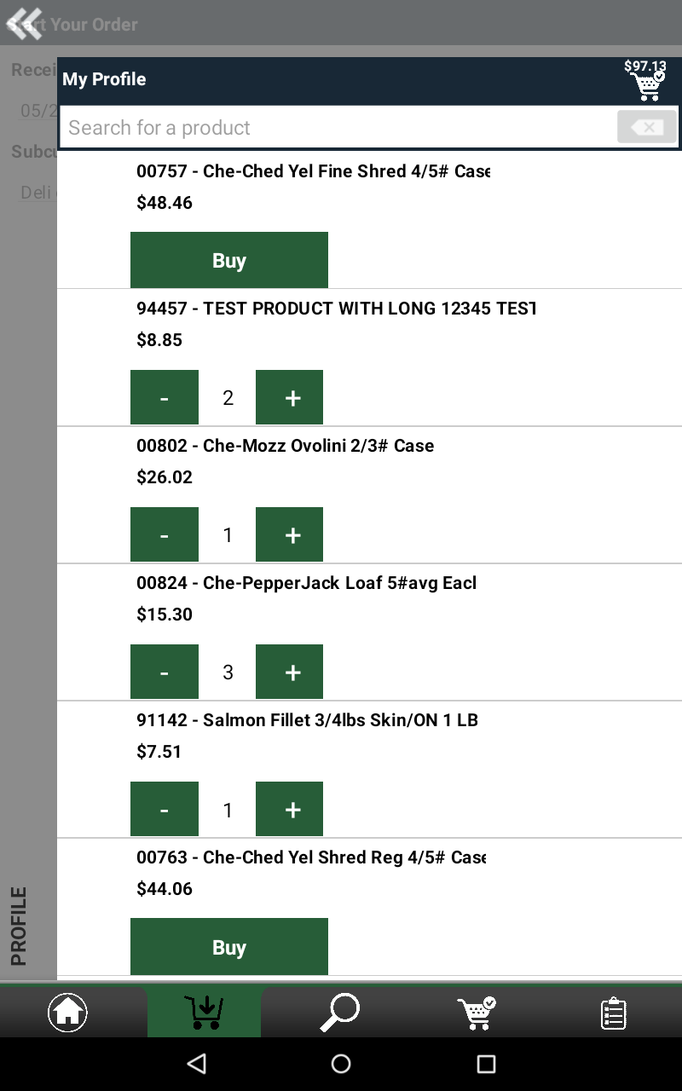The width and height of the screenshot is (682, 1091).
Task: Tap the Android back navigation button
Action: point(197,1063)
